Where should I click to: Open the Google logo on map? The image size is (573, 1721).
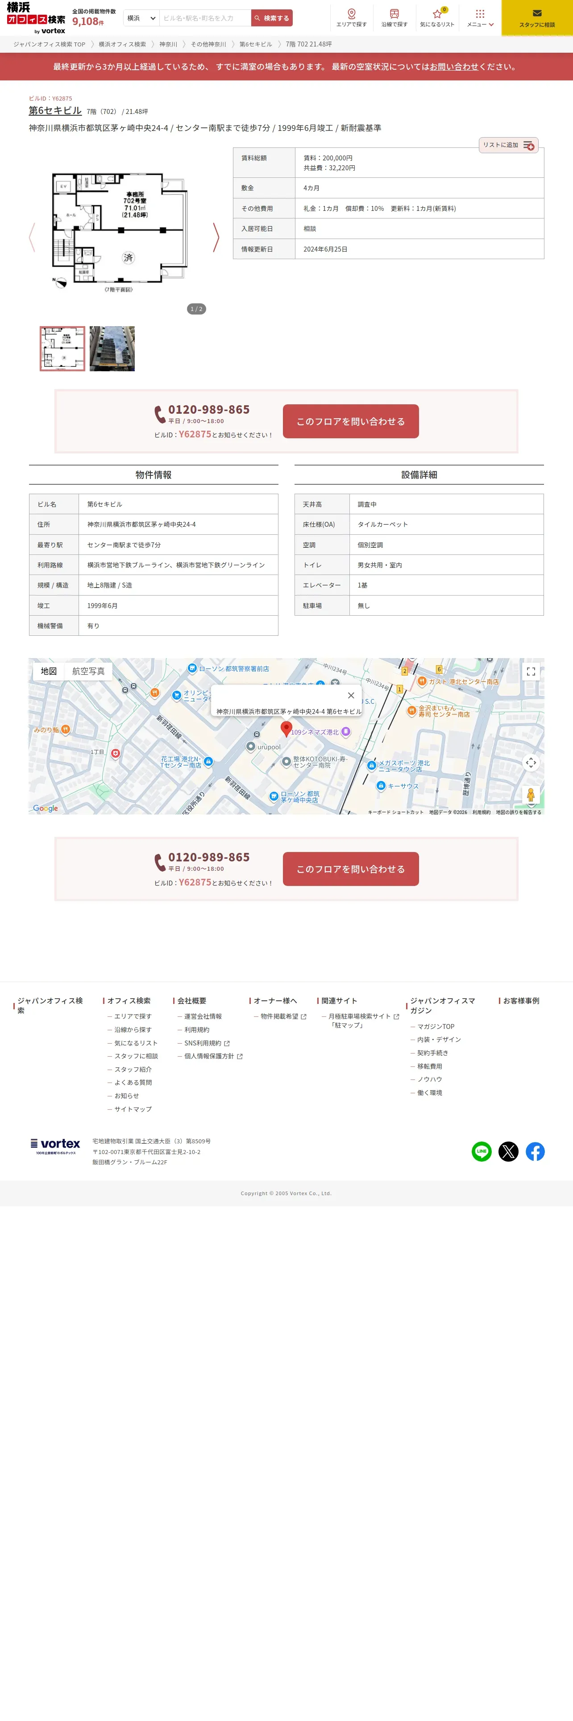point(46,808)
